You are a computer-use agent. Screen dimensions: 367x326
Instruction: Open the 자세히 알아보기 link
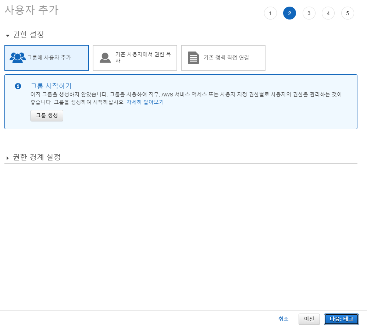(x=145, y=102)
